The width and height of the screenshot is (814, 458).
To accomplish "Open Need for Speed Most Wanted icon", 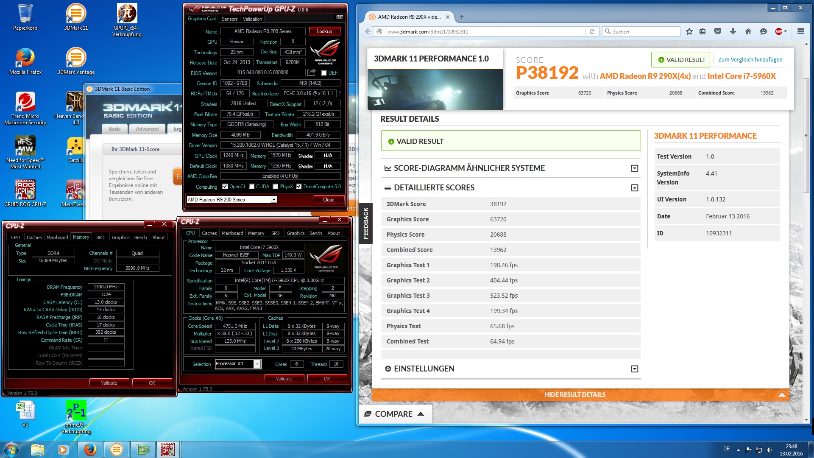I will pos(25,152).
